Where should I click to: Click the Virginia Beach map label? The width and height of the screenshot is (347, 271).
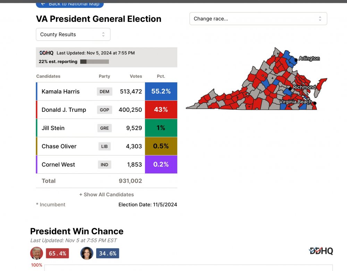296,102
